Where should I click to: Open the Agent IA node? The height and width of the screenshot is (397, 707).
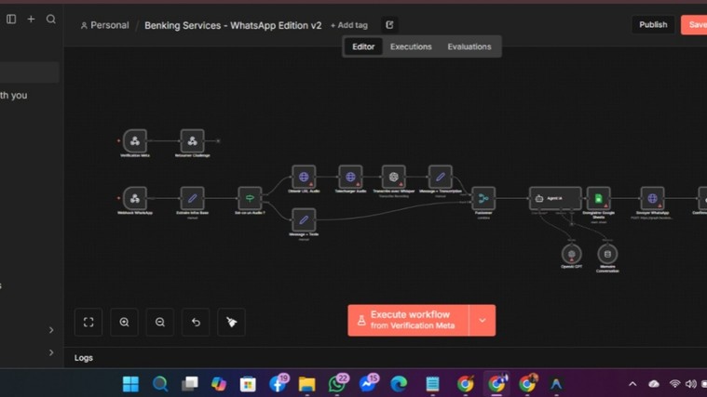(x=555, y=198)
